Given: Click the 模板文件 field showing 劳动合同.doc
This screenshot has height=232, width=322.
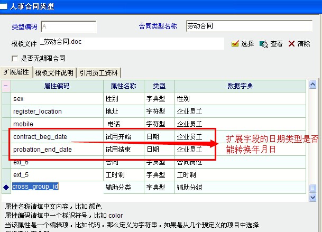Looking at the screenshot, I should 132,43.
